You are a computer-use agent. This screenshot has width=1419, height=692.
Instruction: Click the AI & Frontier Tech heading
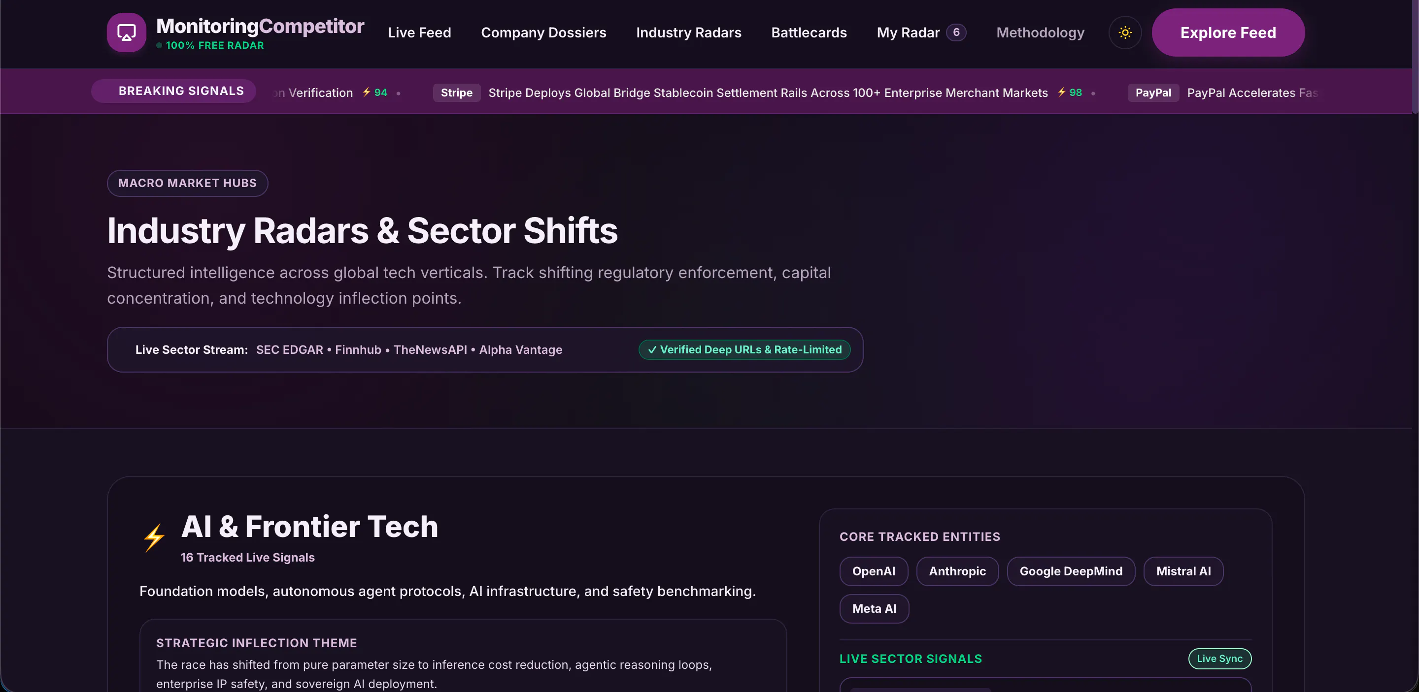[309, 527]
